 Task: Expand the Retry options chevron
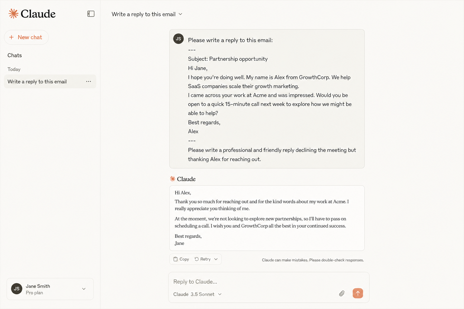pos(216,259)
